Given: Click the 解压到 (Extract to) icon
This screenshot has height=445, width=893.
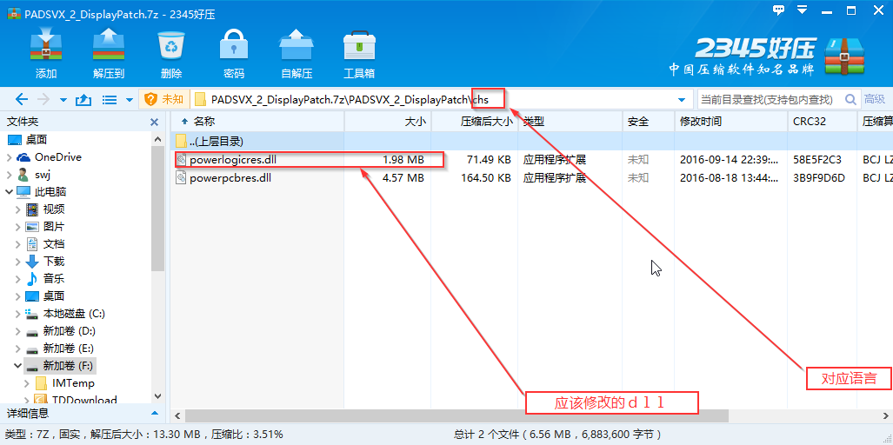Looking at the screenshot, I should (x=109, y=45).
